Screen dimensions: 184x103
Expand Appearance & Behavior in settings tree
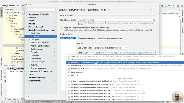click(27, 14)
